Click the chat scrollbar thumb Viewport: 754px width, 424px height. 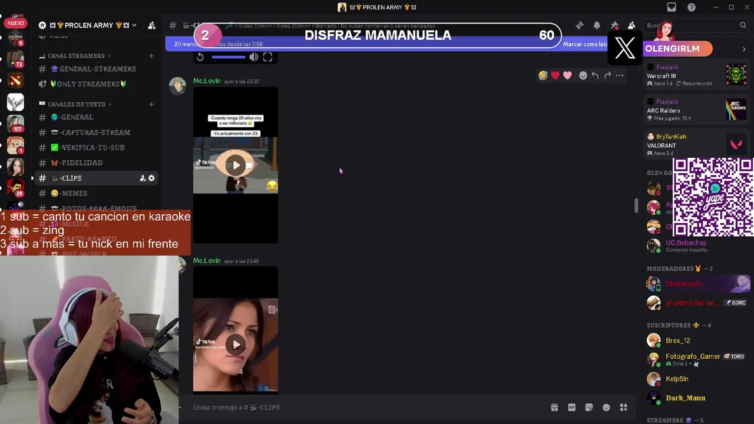coord(636,206)
